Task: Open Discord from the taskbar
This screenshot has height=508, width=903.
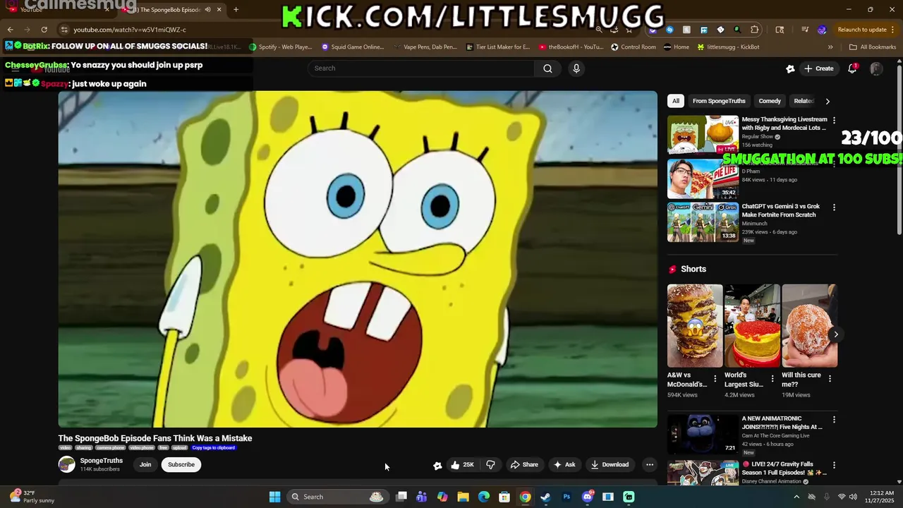Action: pyautogui.click(x=587, y=497)
